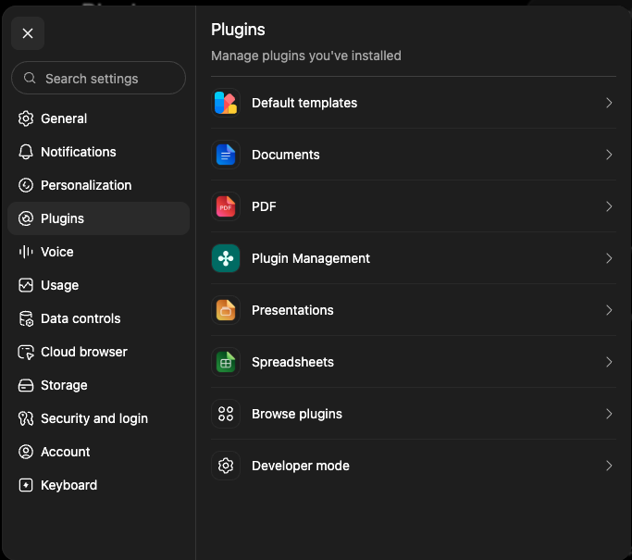Click the Developer mode label
The width and height of the screenshot is (632, 560).
301,466
